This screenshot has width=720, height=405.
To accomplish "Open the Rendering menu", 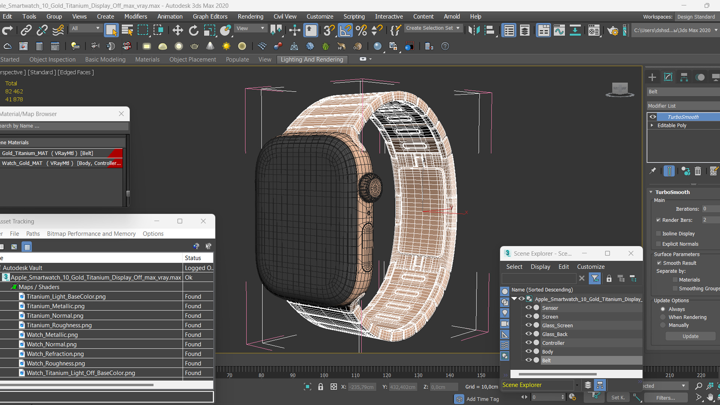I will click(250, 16).
